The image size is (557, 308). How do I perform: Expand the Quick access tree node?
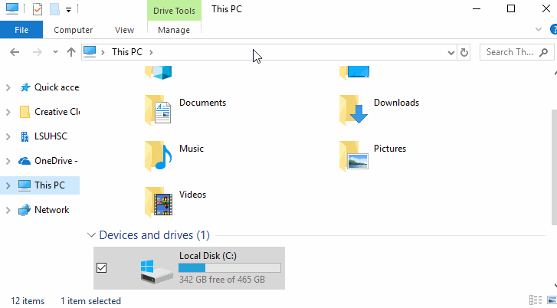tap(8, 87)
